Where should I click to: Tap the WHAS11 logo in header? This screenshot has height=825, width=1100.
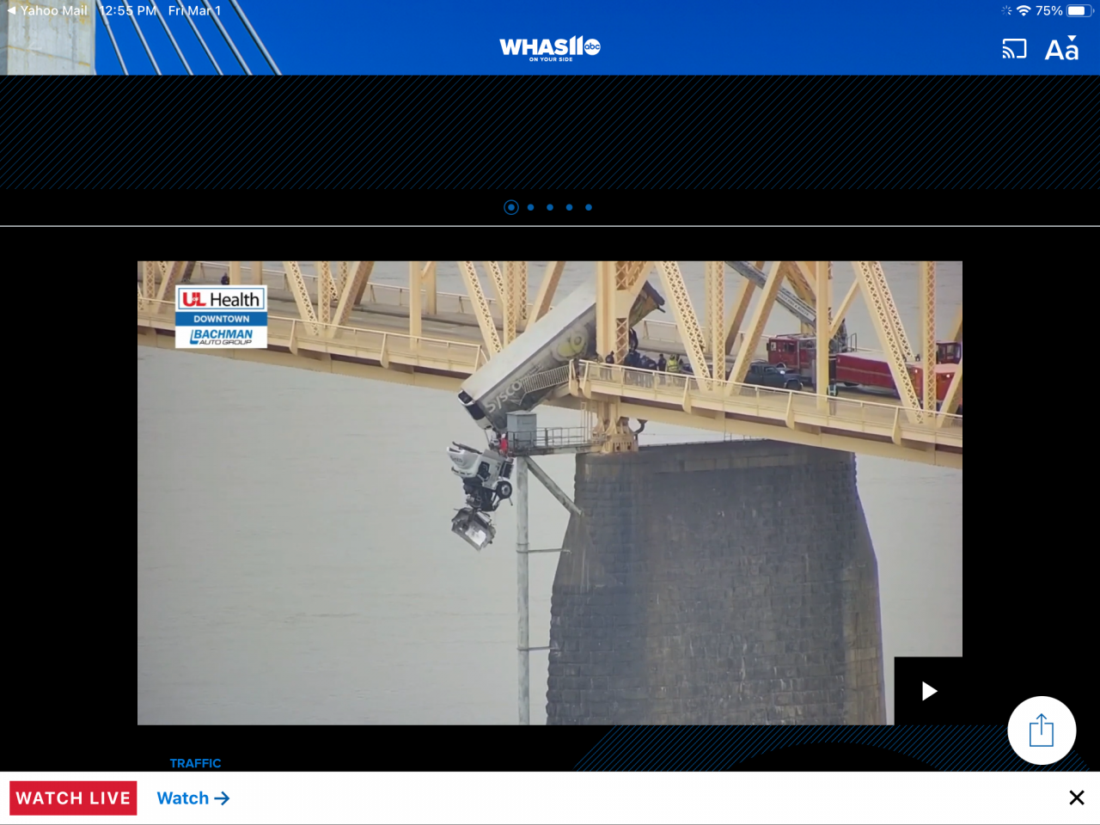pyautogui.click(x=550, y=48)
